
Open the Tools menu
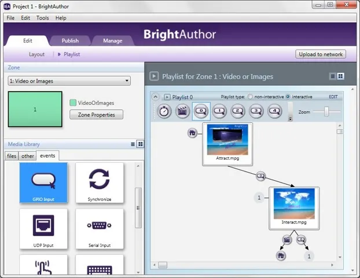43,18
